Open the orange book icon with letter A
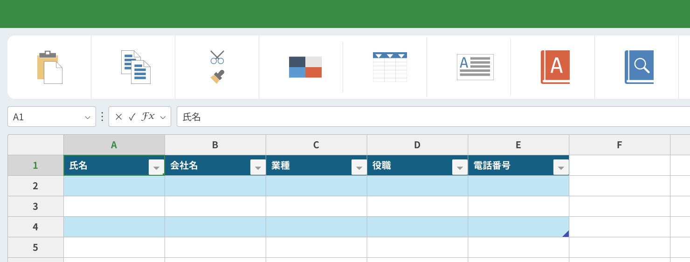690x262 pixels. 555,67
